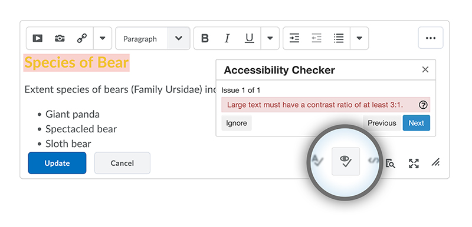
Task: Toggle Italic formatting
Action: [x=227, y=38]
